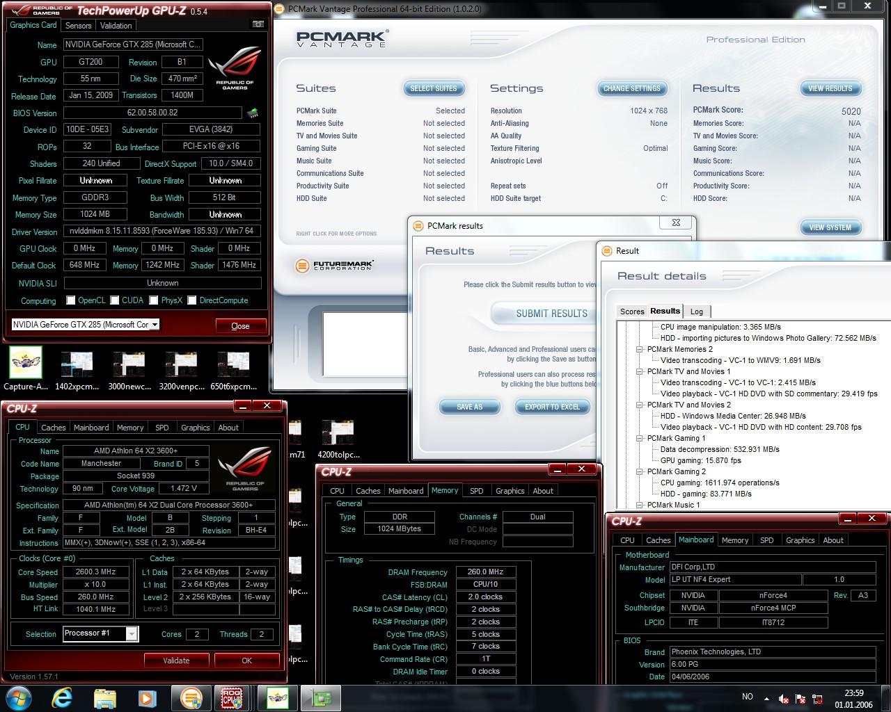This screenshot has height=712, width=891.
Task: Switch to the Validation tab in GPU-Z
Action: 116,25
